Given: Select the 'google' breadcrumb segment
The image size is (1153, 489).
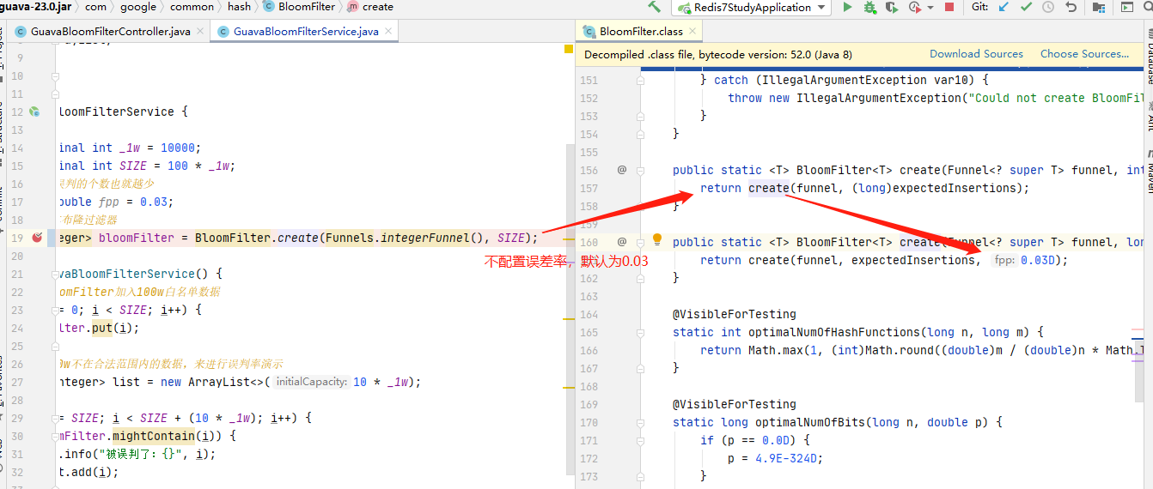Looking at the screenshot, I should tap(138, 7).
